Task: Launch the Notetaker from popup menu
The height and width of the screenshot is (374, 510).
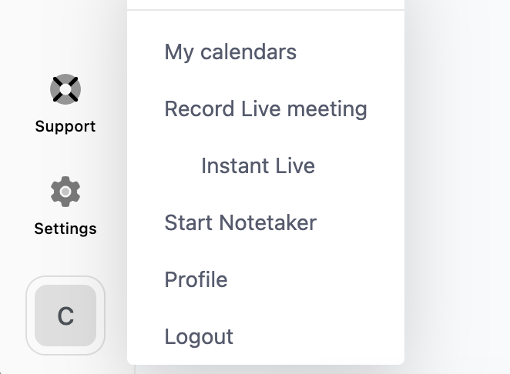Action: pos(240,222)
